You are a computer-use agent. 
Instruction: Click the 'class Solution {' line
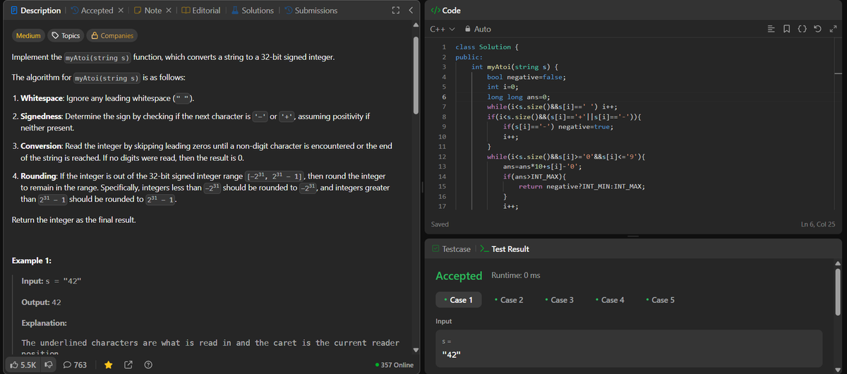click(488, 47)
